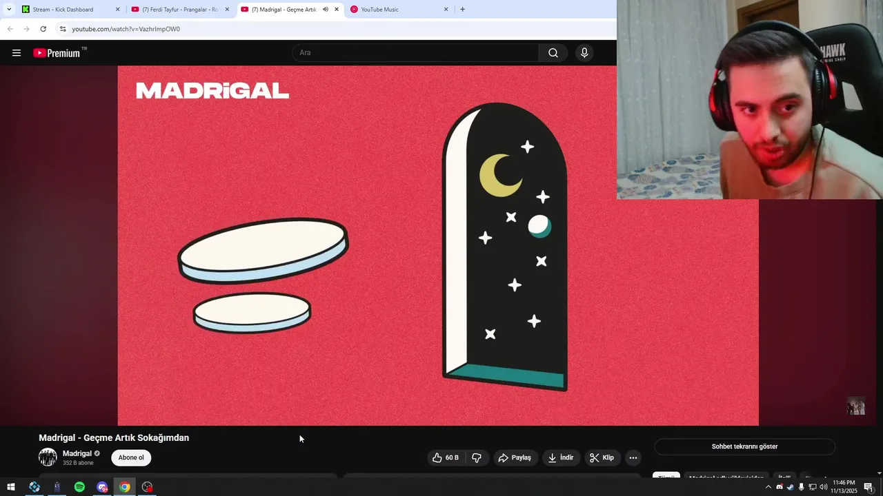
Task: Click the search magnifier button
Action: (553, 53)
